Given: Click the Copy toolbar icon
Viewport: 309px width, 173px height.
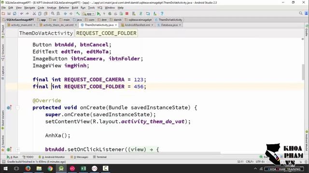Looking at the screenshot, I should tap(40, 13).
